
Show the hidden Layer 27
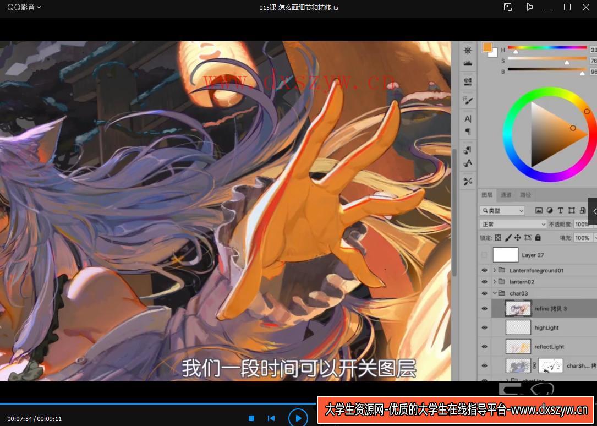[484, 255]
